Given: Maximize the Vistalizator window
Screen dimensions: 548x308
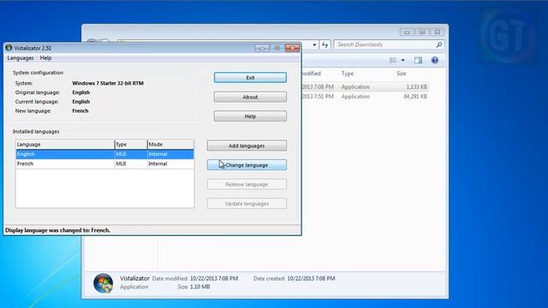Looking at the screenshot, I should pos(277,48).
